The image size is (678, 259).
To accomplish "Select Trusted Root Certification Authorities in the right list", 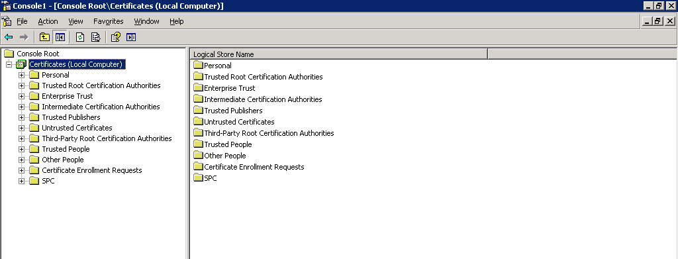I will click(264, 77).
